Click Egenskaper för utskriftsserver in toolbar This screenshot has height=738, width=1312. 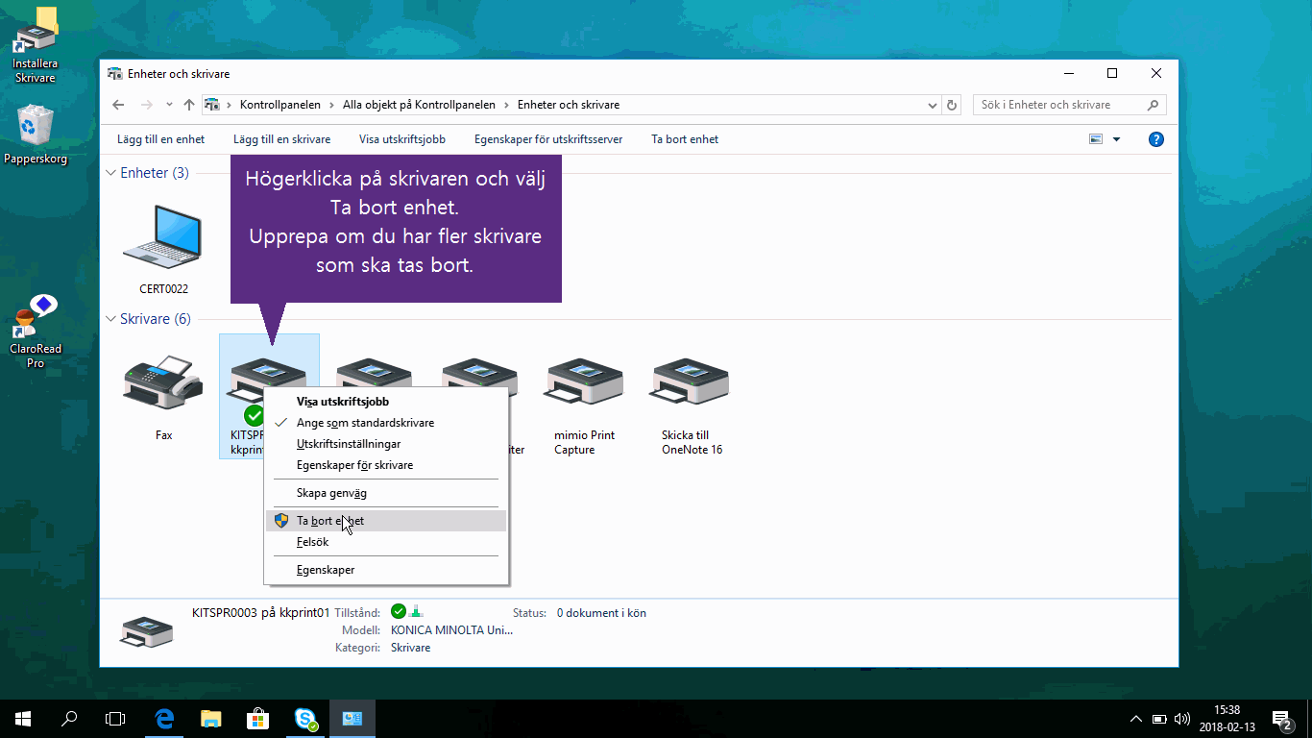[547, 139]
